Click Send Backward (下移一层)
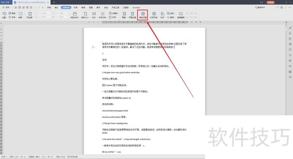The width and height of the screenshot is (293, 159). click(192, 17)
